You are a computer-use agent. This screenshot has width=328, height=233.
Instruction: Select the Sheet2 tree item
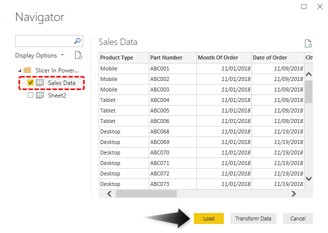click(57, 95)
